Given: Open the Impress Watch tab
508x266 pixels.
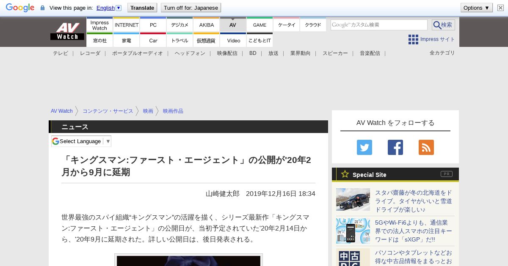Looking at the screenshot, I should tap(99, 25).
